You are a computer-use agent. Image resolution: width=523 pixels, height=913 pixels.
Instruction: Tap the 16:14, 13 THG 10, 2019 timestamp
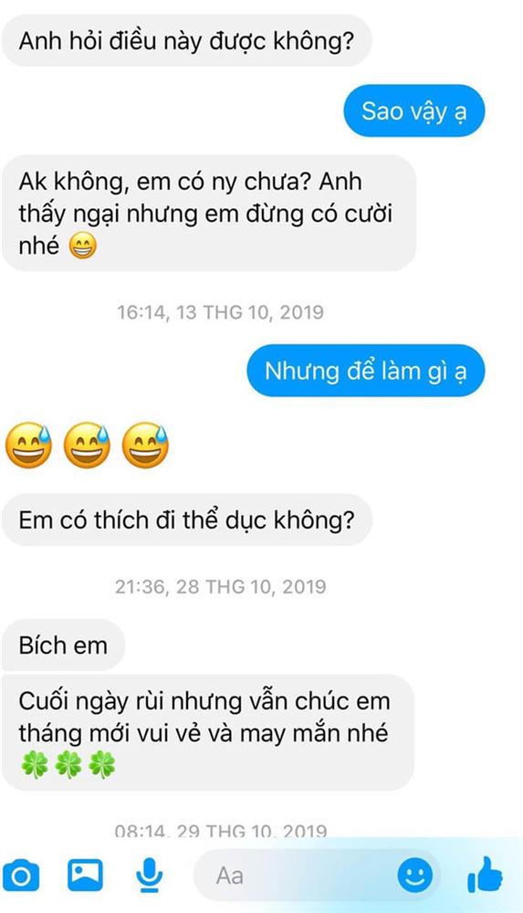pos(220,312)
